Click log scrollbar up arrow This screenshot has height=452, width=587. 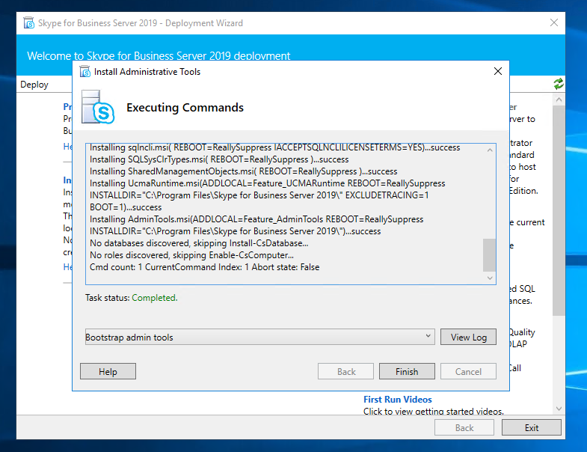pos(490,150)
